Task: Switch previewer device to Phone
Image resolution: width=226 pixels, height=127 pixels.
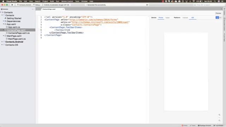Action: point(161,18)
